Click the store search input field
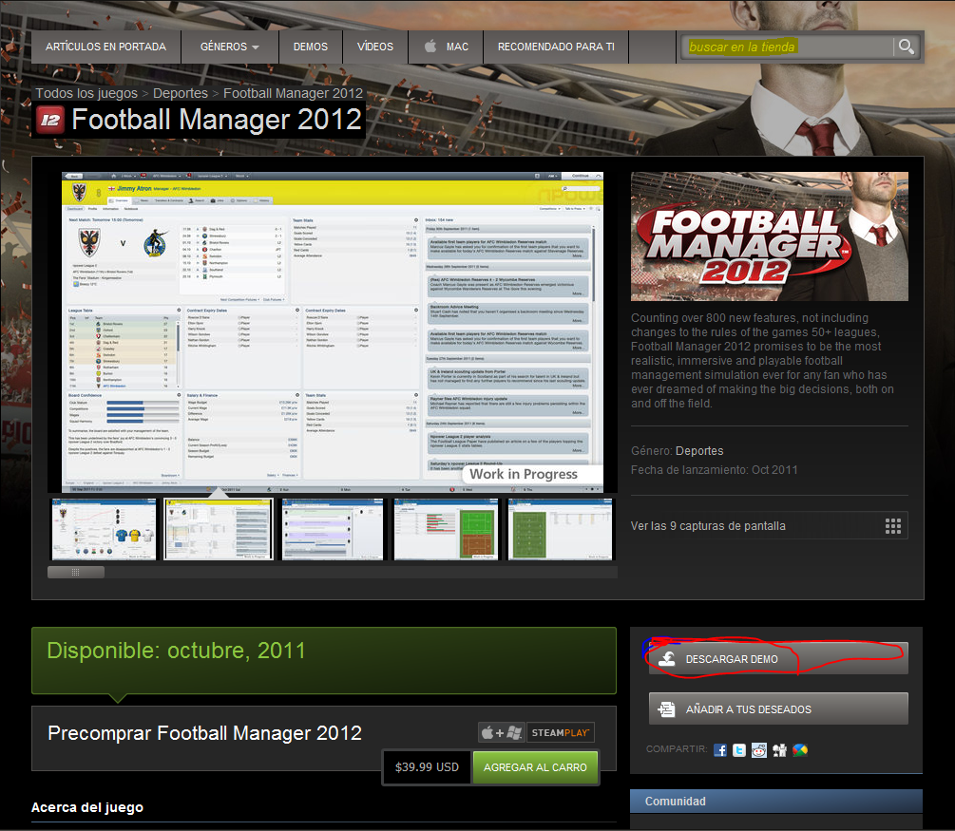 tap(788, 47)
